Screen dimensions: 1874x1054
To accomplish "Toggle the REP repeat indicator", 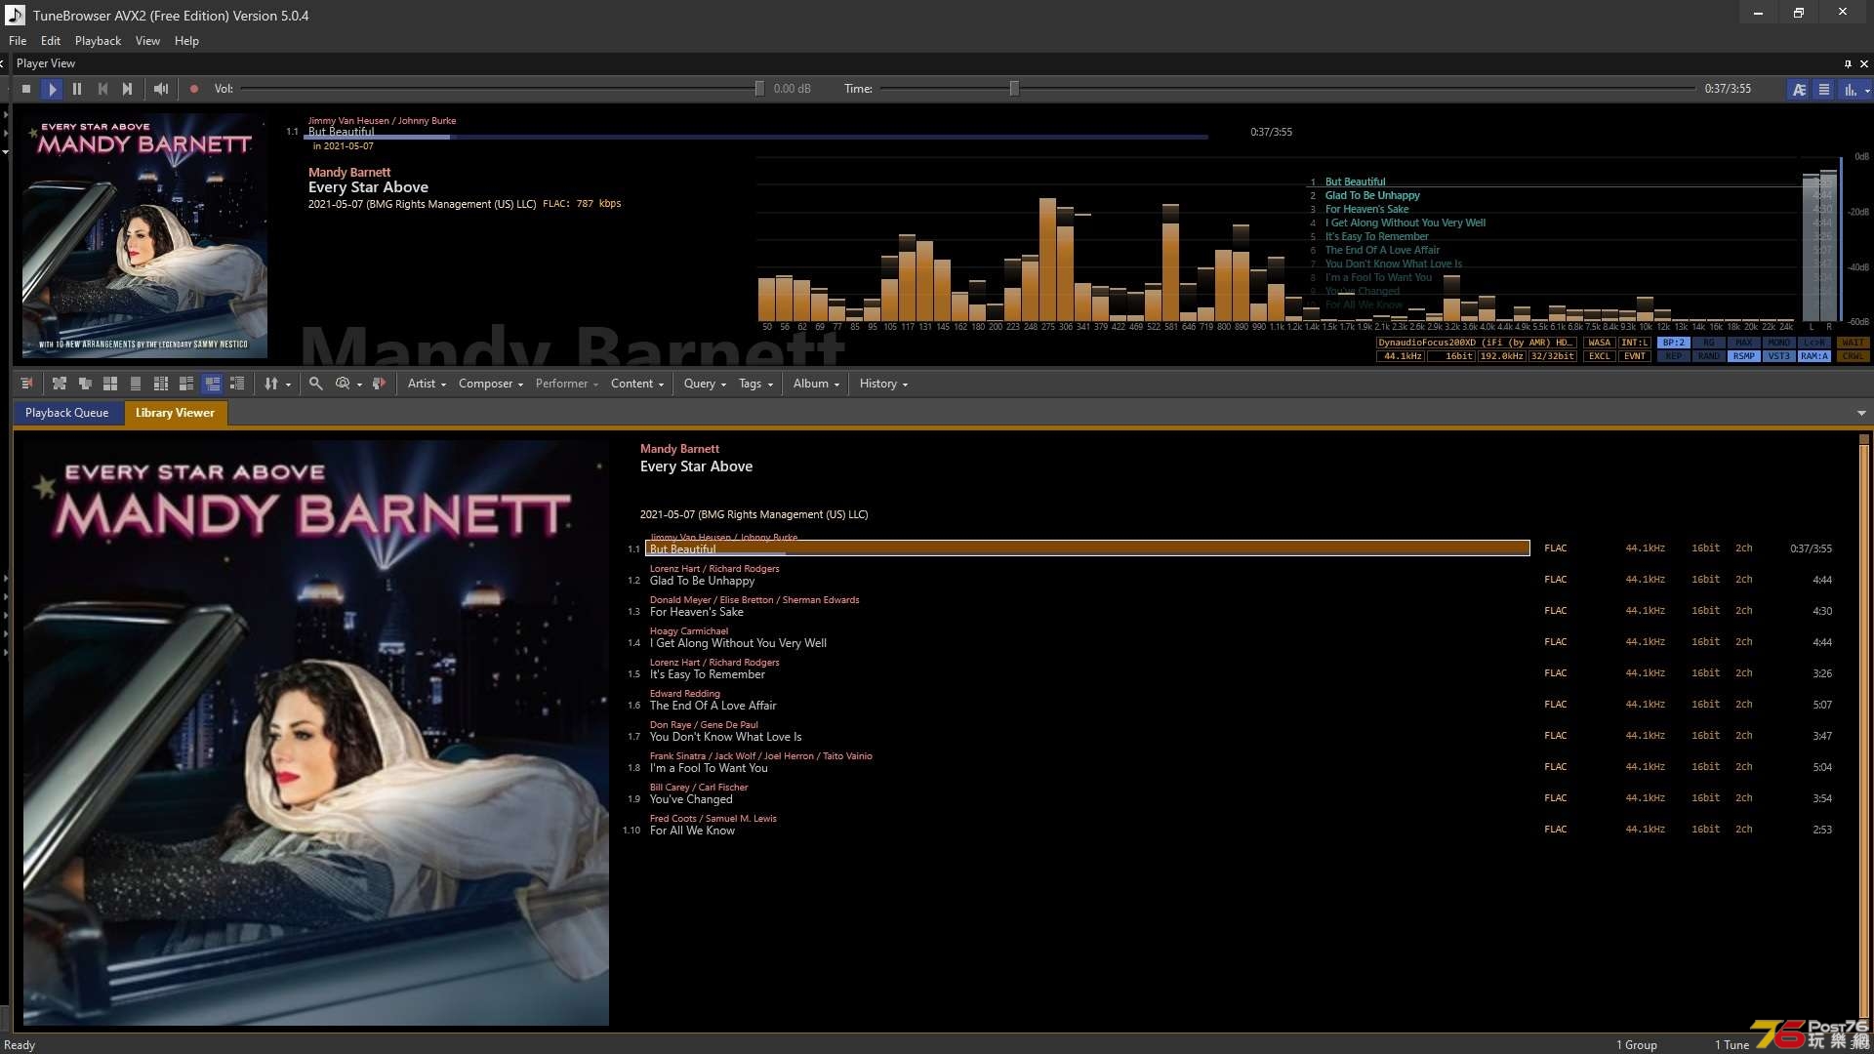I will pyautogui.click(x=1673, y=356).
